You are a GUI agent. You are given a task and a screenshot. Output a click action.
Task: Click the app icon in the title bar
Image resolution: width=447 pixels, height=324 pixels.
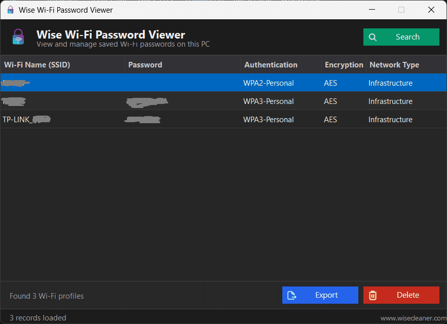click(x=10, y=10)
